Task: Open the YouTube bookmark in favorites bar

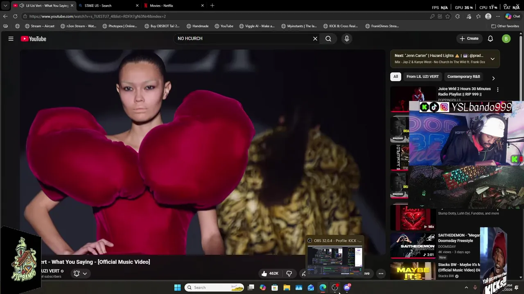Action: [224, 26]
